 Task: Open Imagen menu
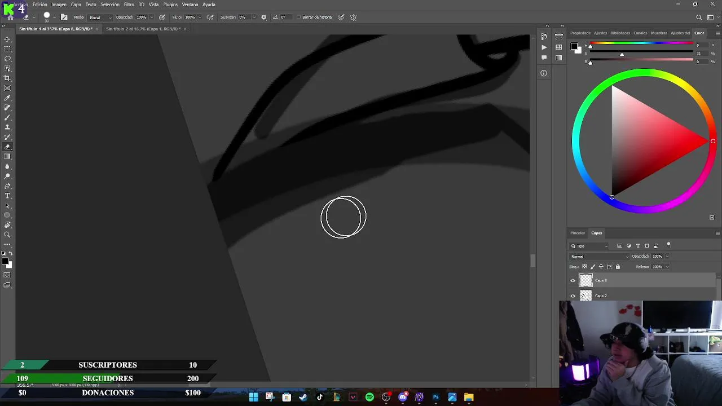tap(59, 5)
